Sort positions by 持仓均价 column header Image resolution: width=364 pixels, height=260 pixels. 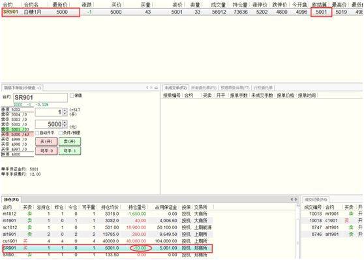coord(110,207)
